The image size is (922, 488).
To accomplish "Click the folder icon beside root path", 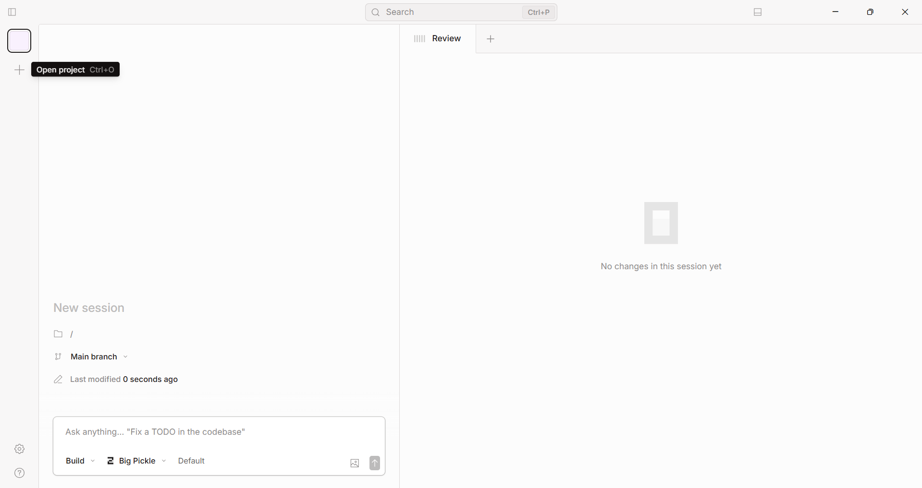I will click(58, 334).
